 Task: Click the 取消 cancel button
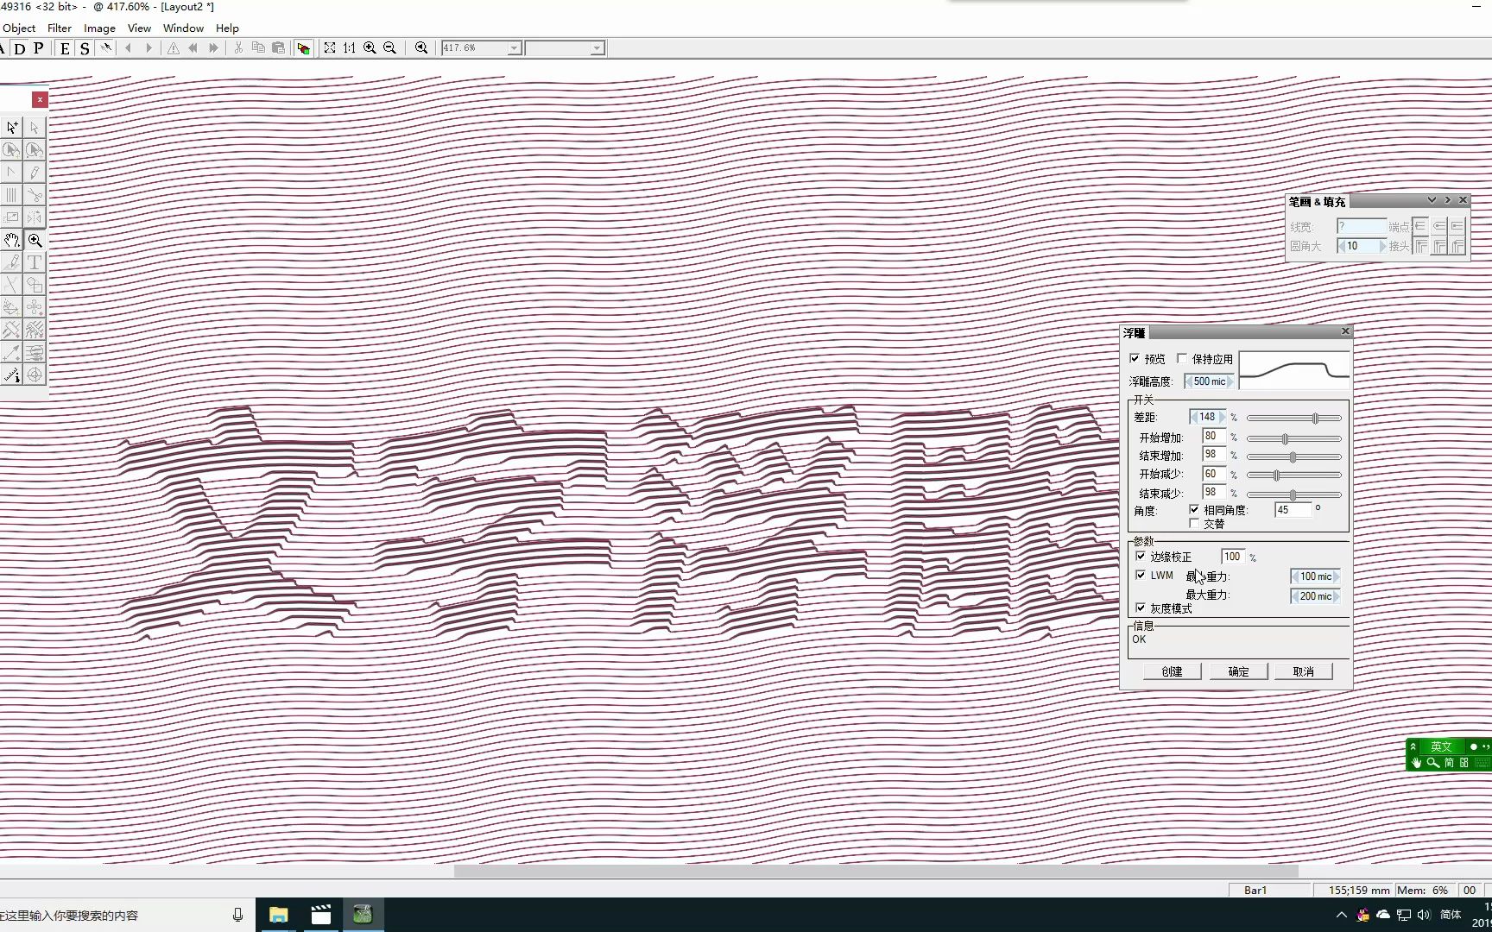(1304, 671)
